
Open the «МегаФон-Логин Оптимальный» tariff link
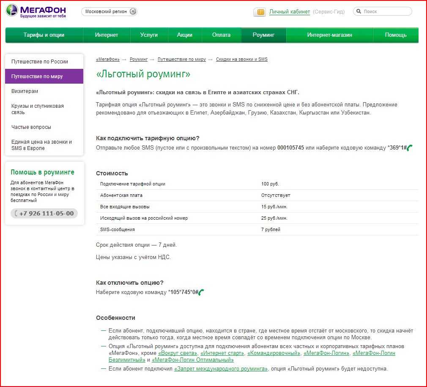(193, 360)
